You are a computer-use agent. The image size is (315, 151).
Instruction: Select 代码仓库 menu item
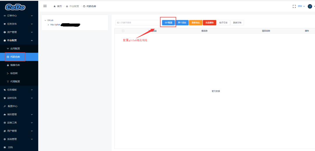[x=19, y=57]
